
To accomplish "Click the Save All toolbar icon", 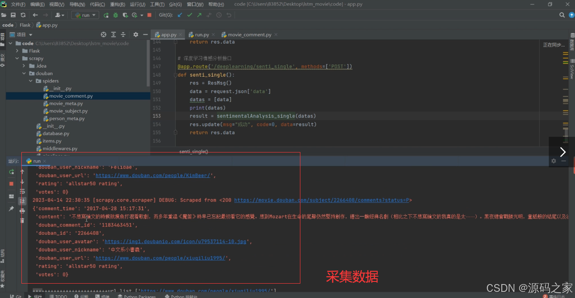I will [x=13, y=15].
